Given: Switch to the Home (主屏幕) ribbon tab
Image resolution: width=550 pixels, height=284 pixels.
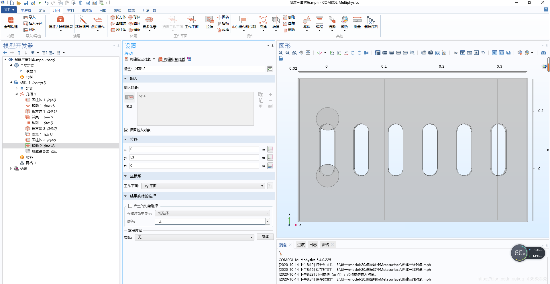Looking at the screenshot, I should click(x=26, y=11).
